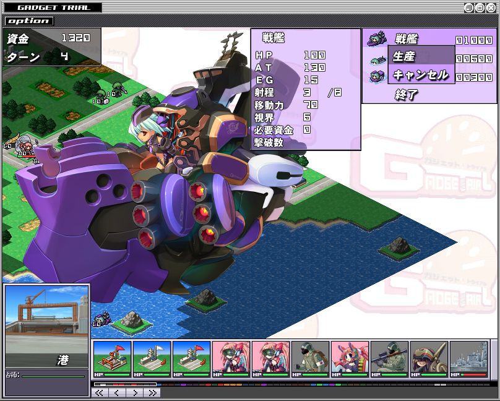Jump to last unit with double-right arrow
This screenshot has width=500, height=401.
[152, 393]
